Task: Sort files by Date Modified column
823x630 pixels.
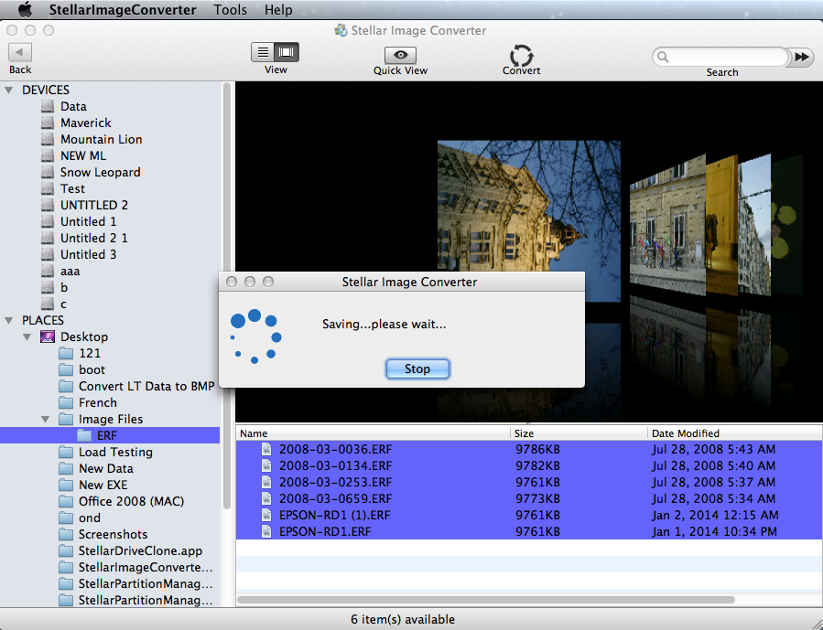Action: 735,433
